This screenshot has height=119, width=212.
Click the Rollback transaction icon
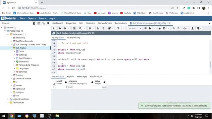[179, 28]
